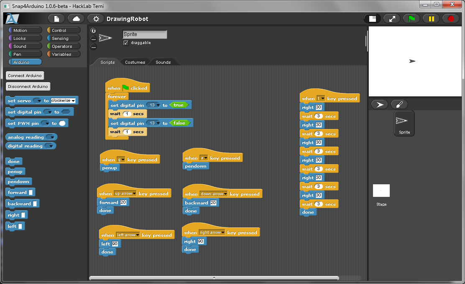Click the Connect Arduino button

(x=25, y=75)
